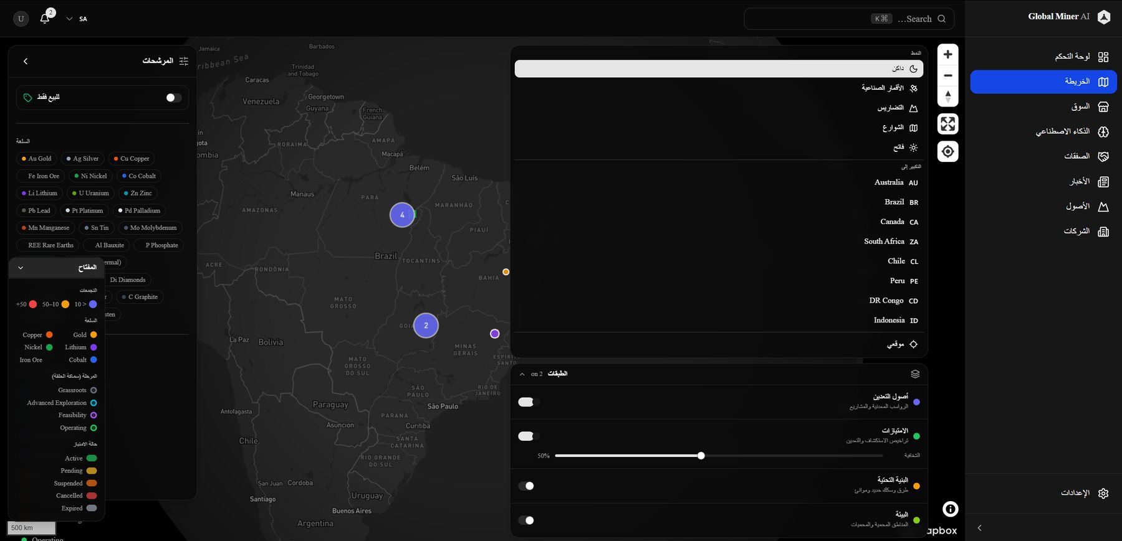1122x541 pixels.
Task: Open the notifications bell
Action: point(45,19)
